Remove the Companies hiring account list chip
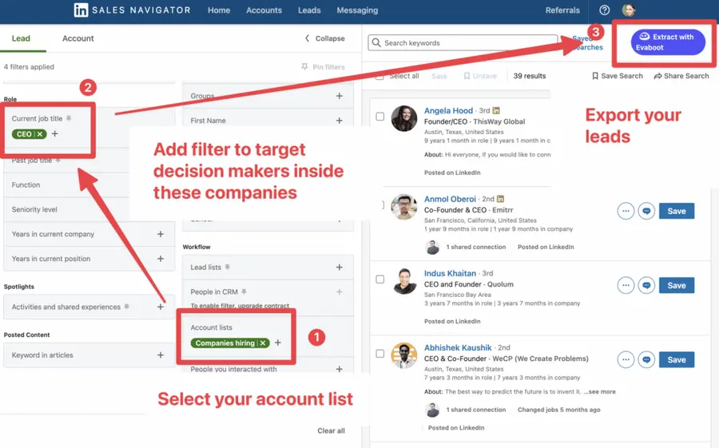 (x=263, y=343)
